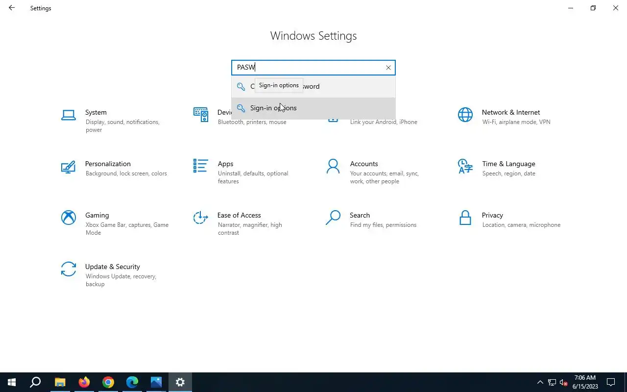Open the Time & Language icon

[x=465, y=166]
